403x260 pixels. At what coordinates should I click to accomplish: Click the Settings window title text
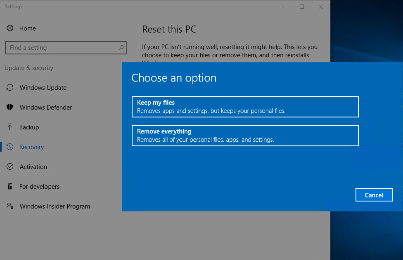pos(13,7)
